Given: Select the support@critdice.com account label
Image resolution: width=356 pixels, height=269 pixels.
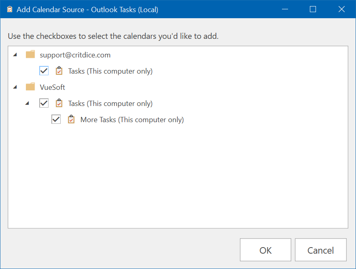Looking at the screenshot, I should (x=75, y=55).
